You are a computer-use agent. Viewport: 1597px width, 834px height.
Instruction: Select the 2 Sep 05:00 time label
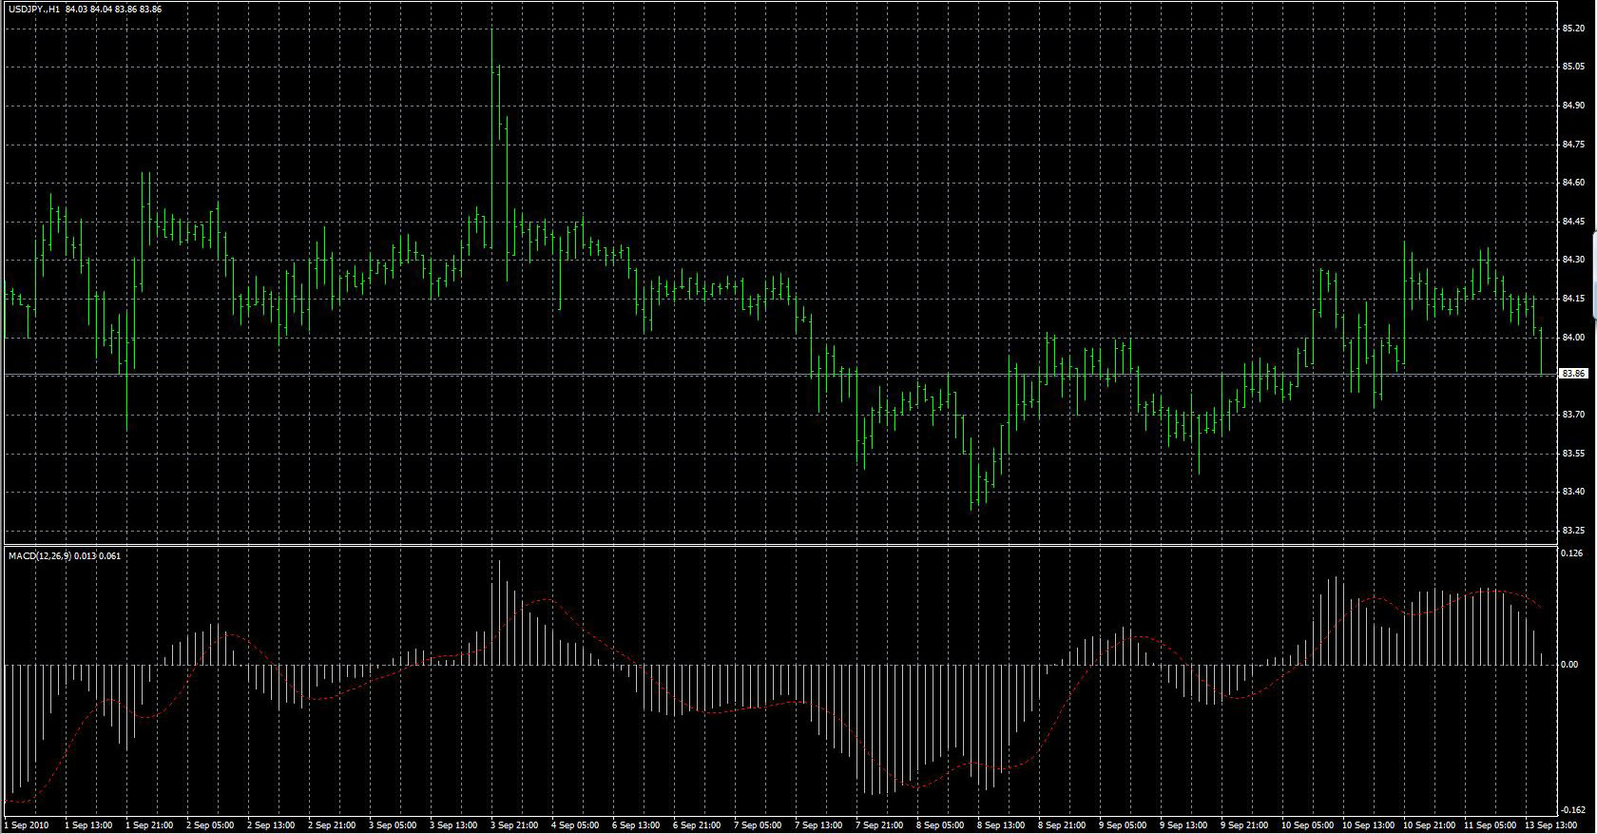point(210,825)
